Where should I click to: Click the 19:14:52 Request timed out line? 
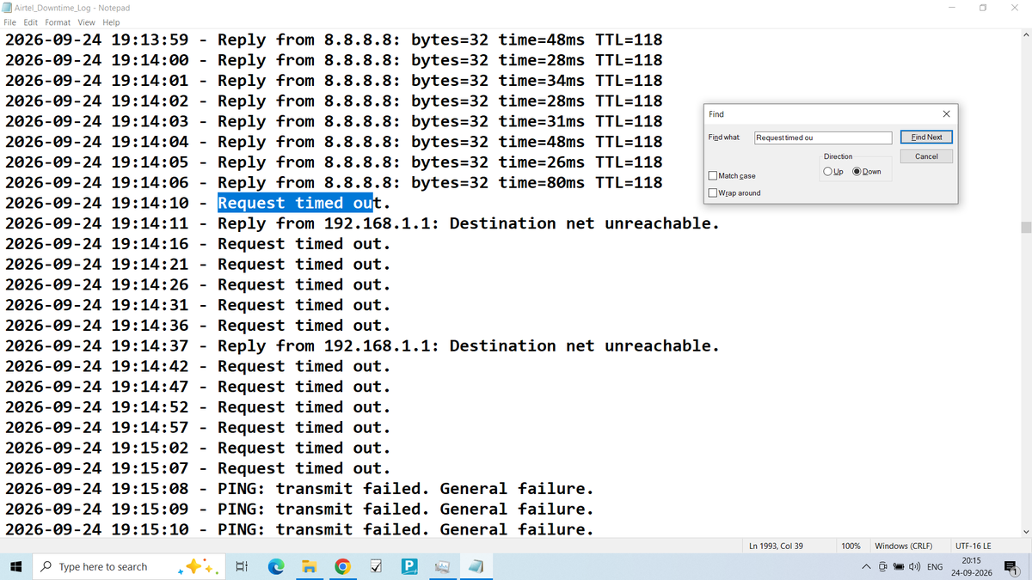click(198, 407)
